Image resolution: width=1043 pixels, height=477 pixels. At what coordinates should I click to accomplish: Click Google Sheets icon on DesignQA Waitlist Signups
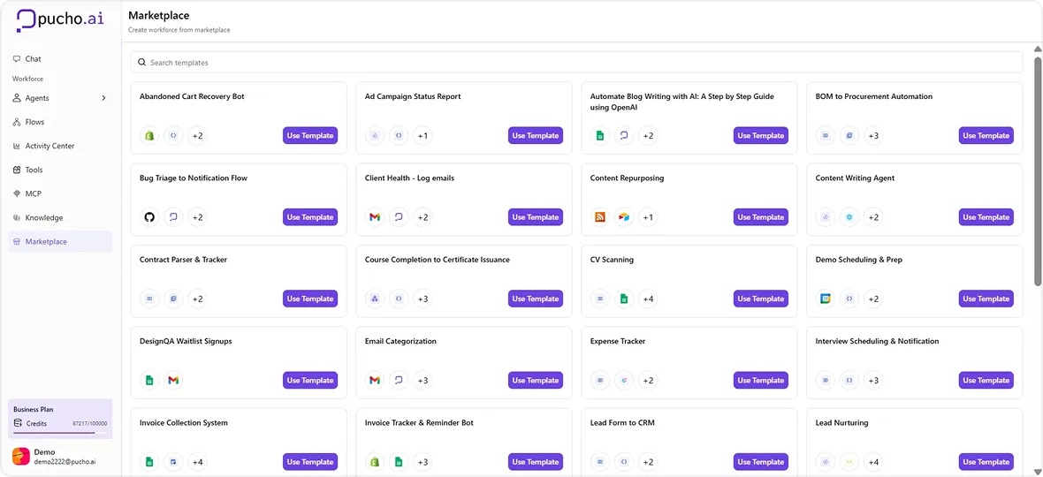(x=149, y=381)
